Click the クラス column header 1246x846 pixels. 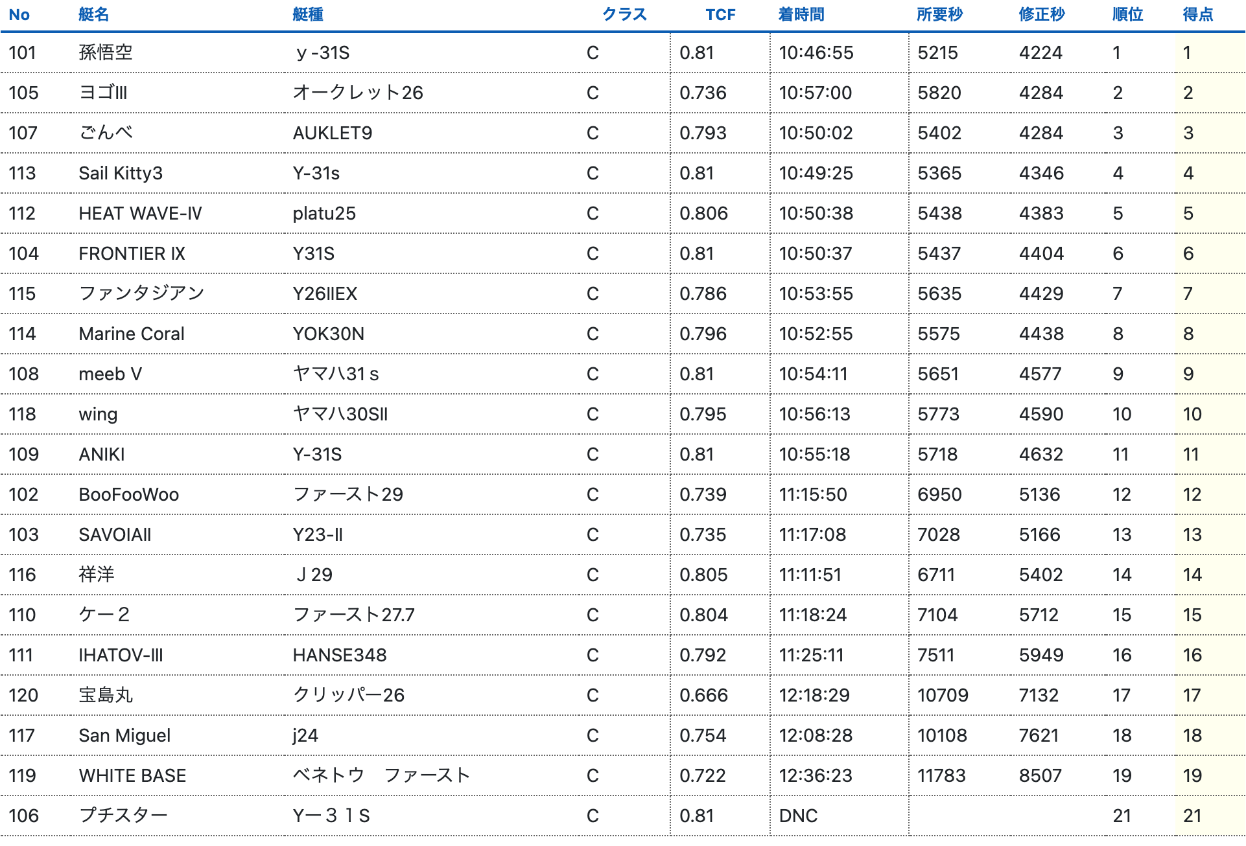624,15
